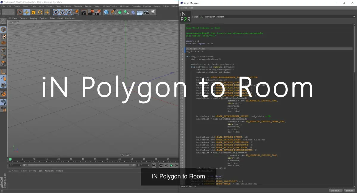Click the Perspective viewport label

14,22
